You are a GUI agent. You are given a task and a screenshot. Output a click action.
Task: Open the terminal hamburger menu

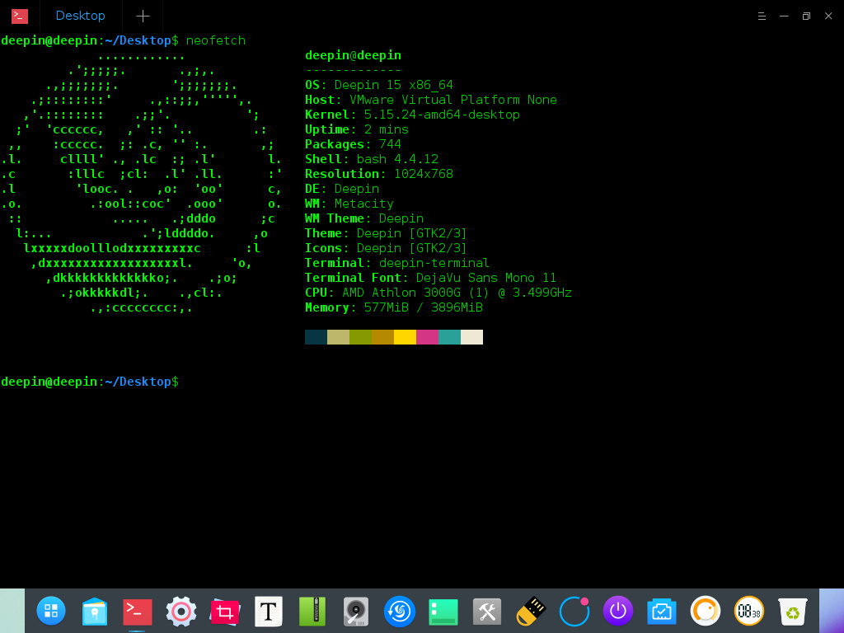(x=762, y=16)
